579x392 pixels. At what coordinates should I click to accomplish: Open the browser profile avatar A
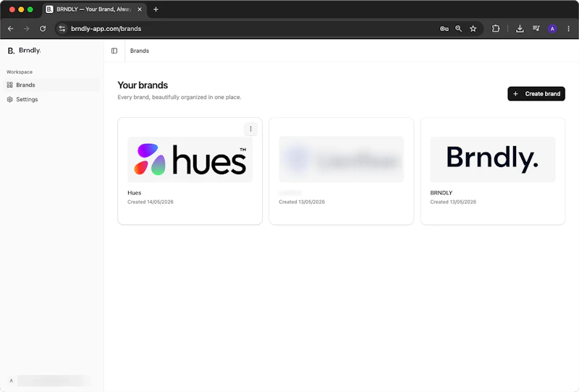pos(552,28)
